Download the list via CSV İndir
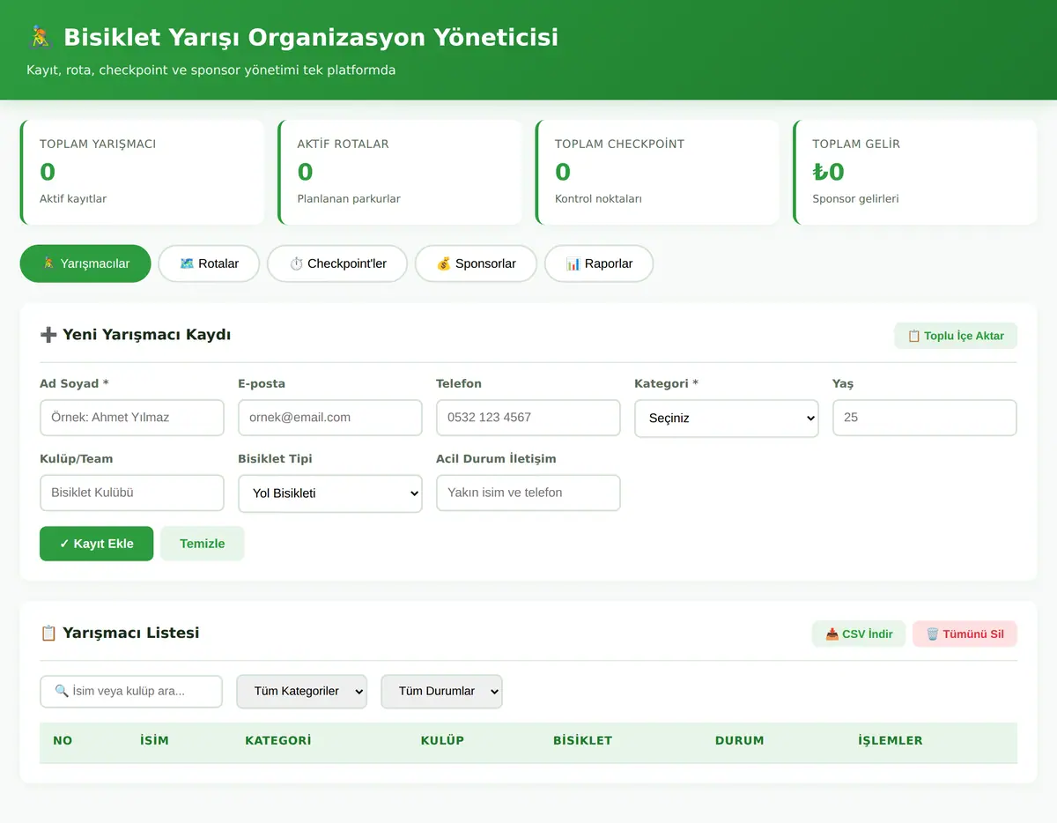Screen dimensions: 1057x823 [x=859, y=634]
